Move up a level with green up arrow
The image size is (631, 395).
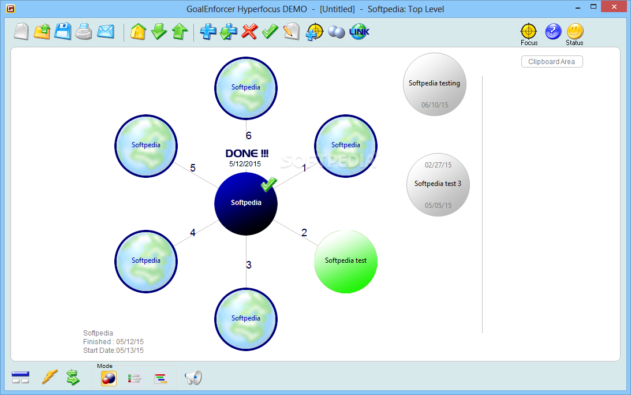click(180, 31)
